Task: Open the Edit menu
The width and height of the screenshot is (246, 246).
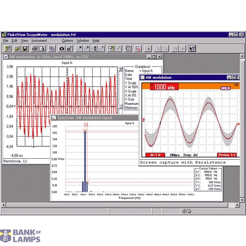Action: click(14, 41)
